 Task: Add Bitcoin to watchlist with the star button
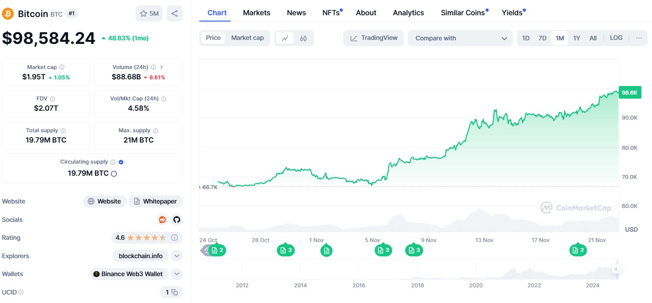pos(149,13)
